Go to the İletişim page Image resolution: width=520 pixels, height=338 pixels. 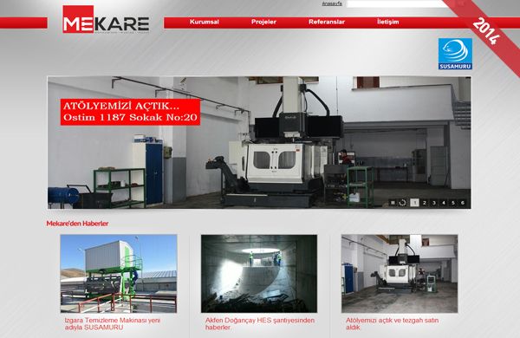coord(388,22)
